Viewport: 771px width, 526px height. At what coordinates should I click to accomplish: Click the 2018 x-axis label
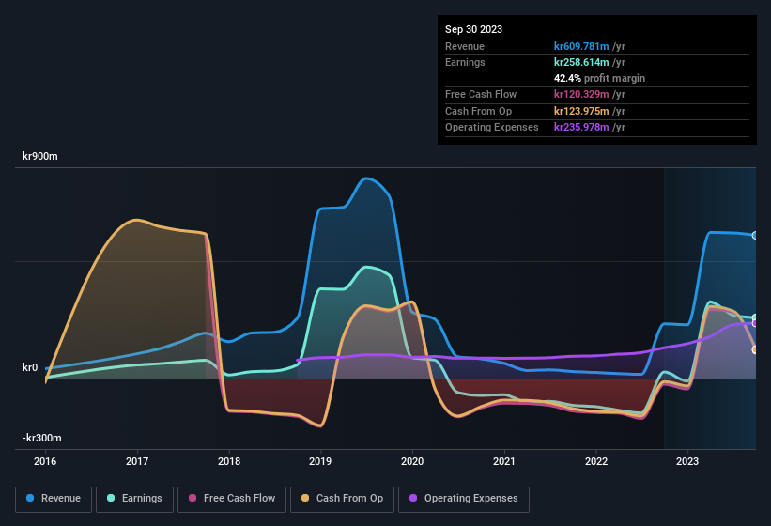point(228,461)
